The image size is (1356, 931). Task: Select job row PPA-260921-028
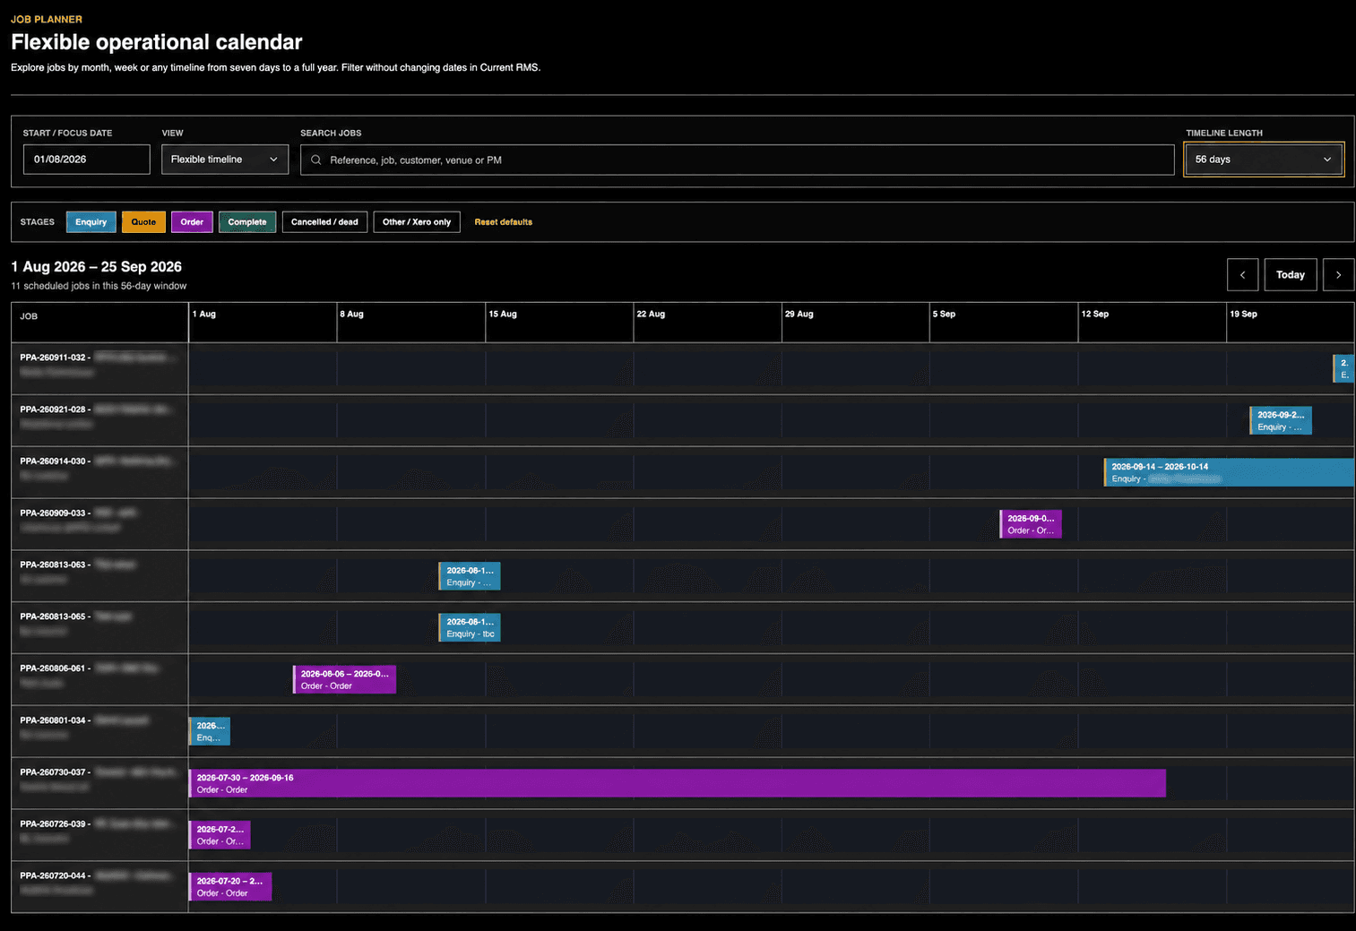[99, 421]
